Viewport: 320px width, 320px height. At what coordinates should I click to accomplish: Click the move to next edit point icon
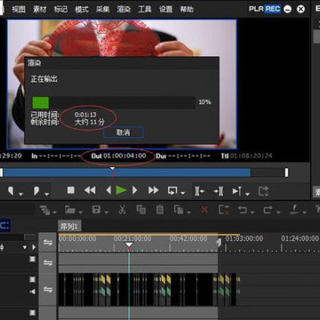pyautogui.click(x=218, y=191)
